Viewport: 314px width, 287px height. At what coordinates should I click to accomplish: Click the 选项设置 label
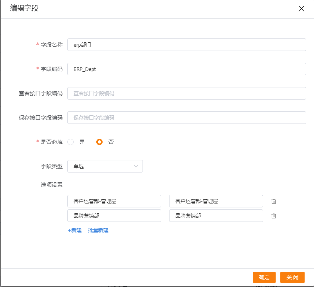pos(52,185)
